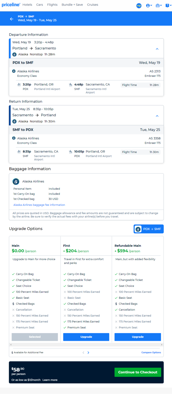The width and height of the screenshot is (172, 394).
Task: Collapse the Portland to Sacramento departure details
Action: coord(157,49)
